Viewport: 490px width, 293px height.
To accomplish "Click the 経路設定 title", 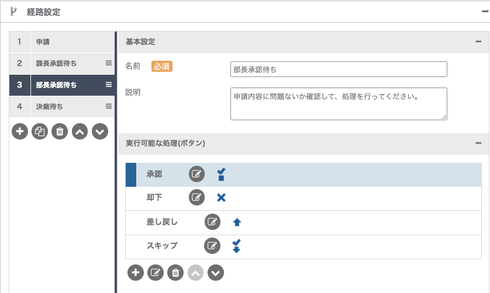I will (x=43, y=12).
